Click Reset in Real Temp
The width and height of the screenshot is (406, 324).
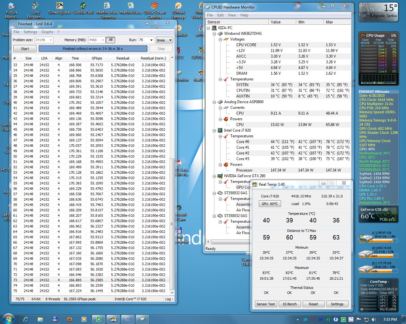(x=313, y=304)
